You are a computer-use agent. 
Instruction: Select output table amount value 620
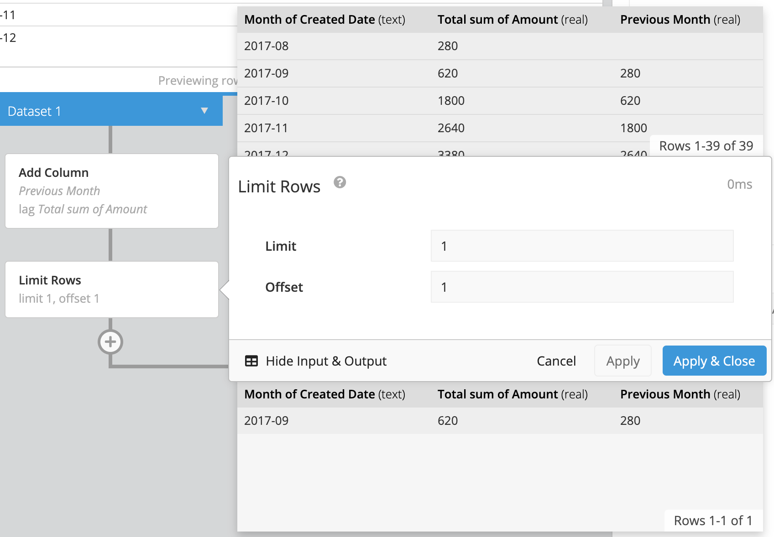448,421
